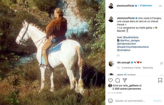This screenshot has width=164, height=105.
Task: Open 2 300 autres personnes likes list
Action: (127, 89)
